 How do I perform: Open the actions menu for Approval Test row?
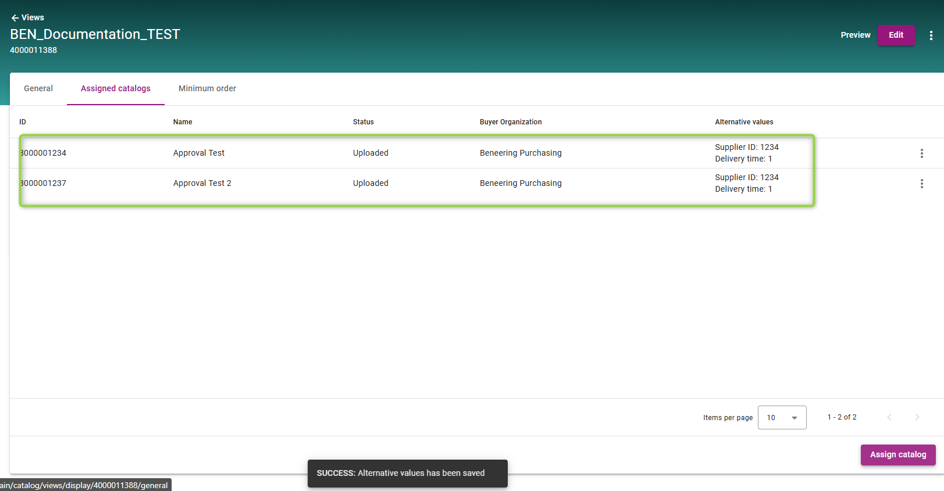[921, 153]
